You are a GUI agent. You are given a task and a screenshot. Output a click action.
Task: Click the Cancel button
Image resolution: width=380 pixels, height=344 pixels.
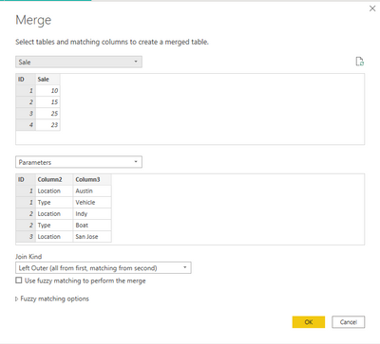[x=349, y=322]
